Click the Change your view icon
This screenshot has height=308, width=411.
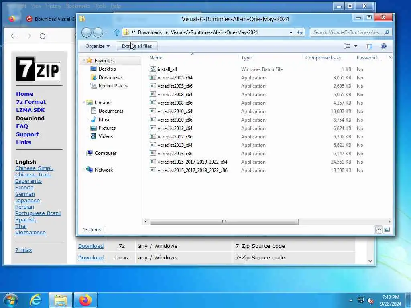point(347,46)
